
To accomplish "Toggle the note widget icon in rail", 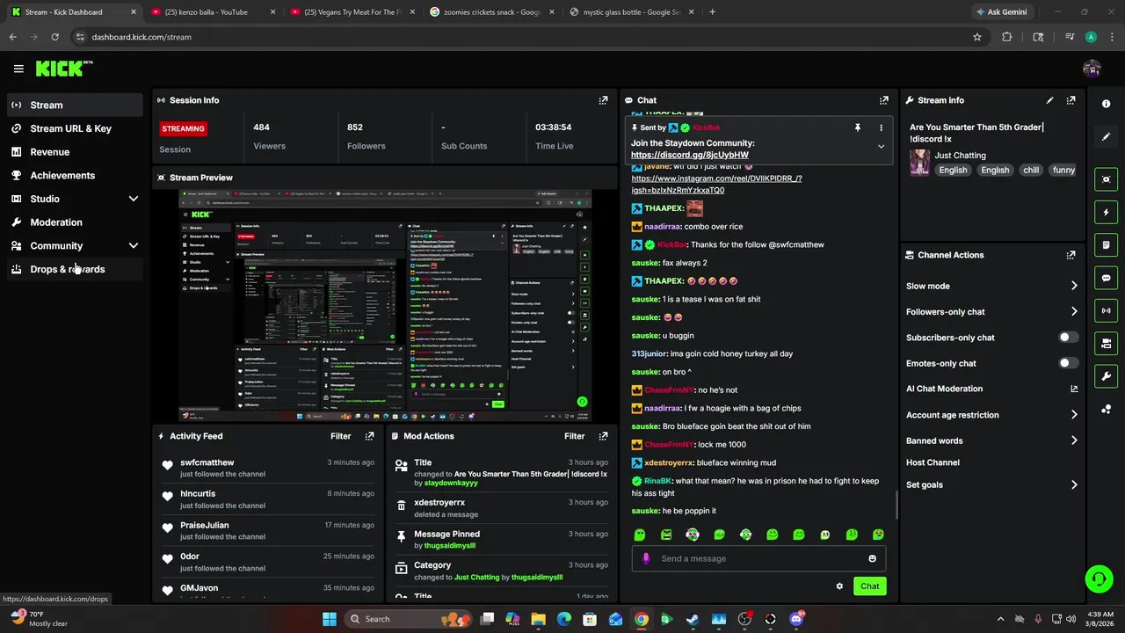I will [x=1106, y=244].
